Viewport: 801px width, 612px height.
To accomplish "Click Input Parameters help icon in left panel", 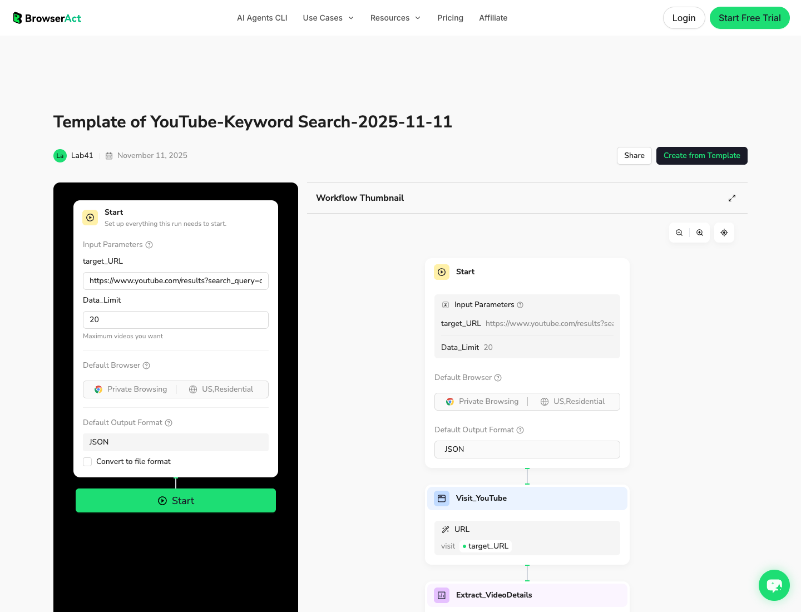I will (149, 245).
